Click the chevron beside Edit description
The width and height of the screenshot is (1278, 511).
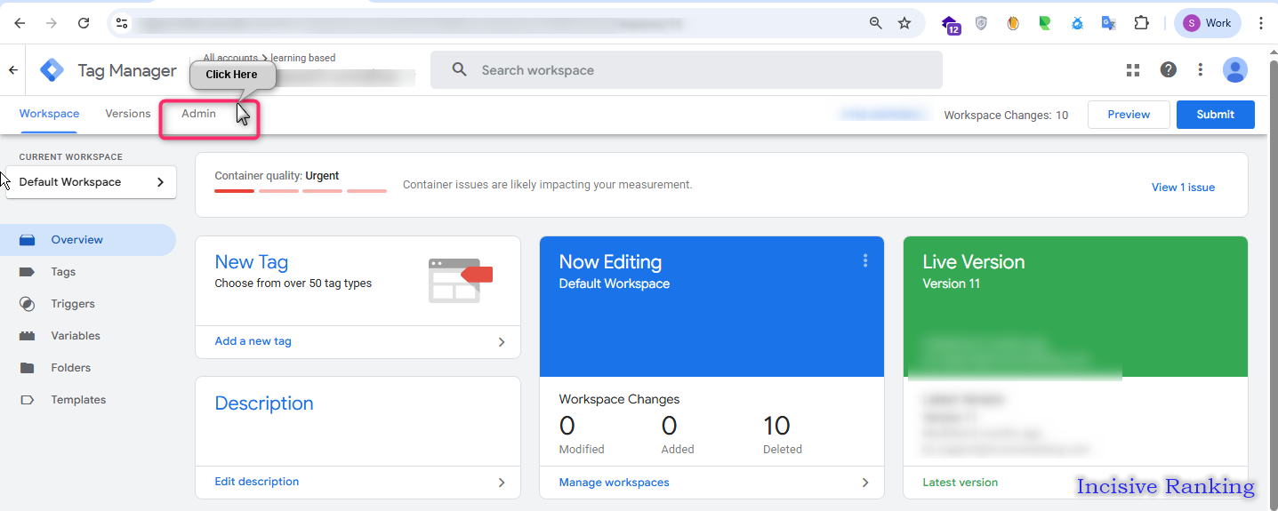(x=502, y=483)
